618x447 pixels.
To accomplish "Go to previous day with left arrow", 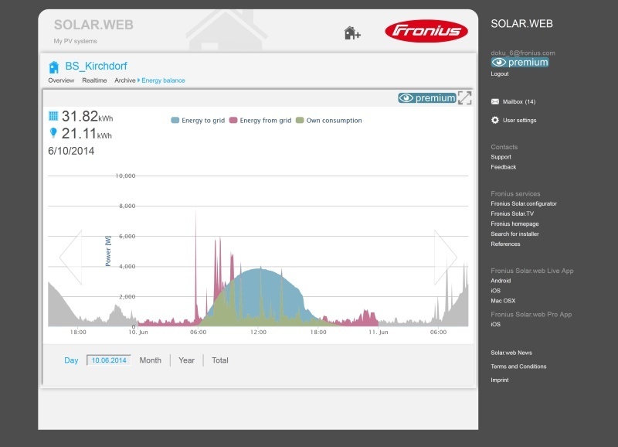I will (70, 258).
